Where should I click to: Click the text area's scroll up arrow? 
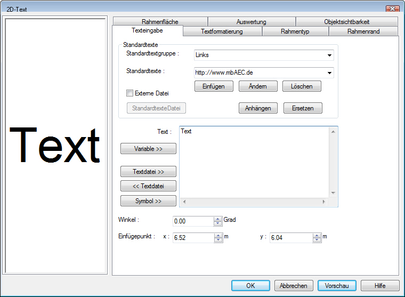333,132
